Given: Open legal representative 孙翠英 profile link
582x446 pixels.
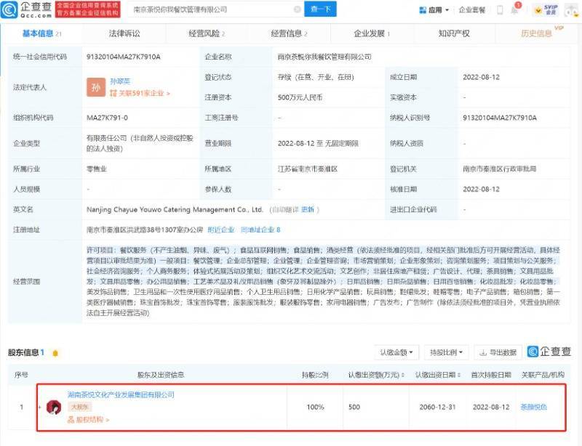Looking at the screenshot, I should click(x=120, y=81).
